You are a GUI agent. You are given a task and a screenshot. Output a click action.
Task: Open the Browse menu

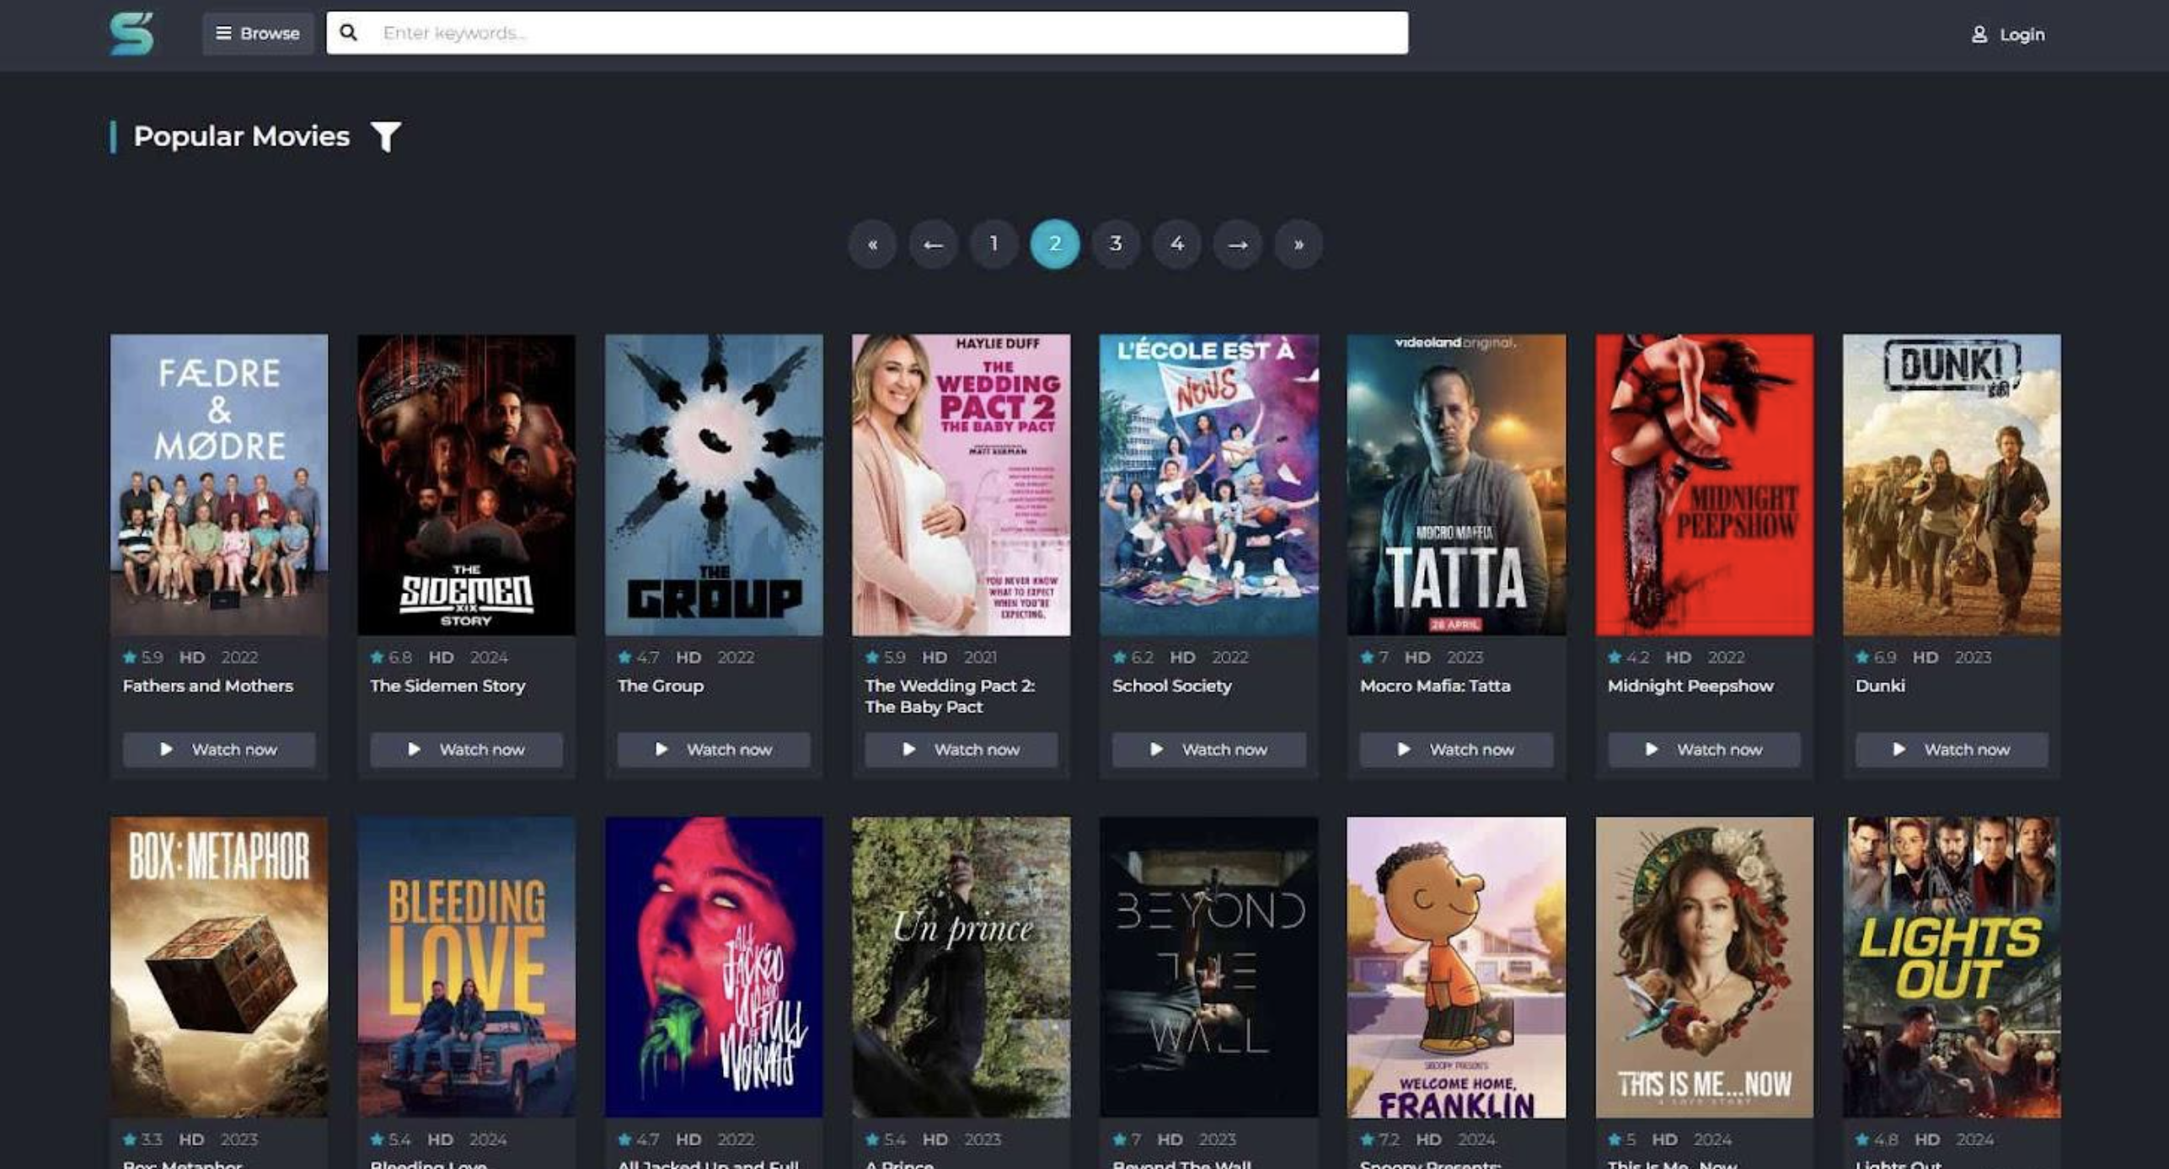click(258, 34)
